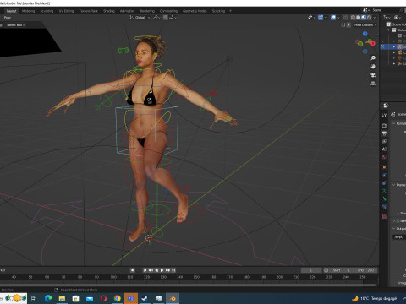Open the Scene properties tab
Image resolution: width=406 pixels, height=304 pixels.
click(x=384, y=149)
